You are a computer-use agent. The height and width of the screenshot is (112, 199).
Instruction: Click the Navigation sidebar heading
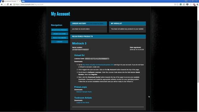coord(57,25)
